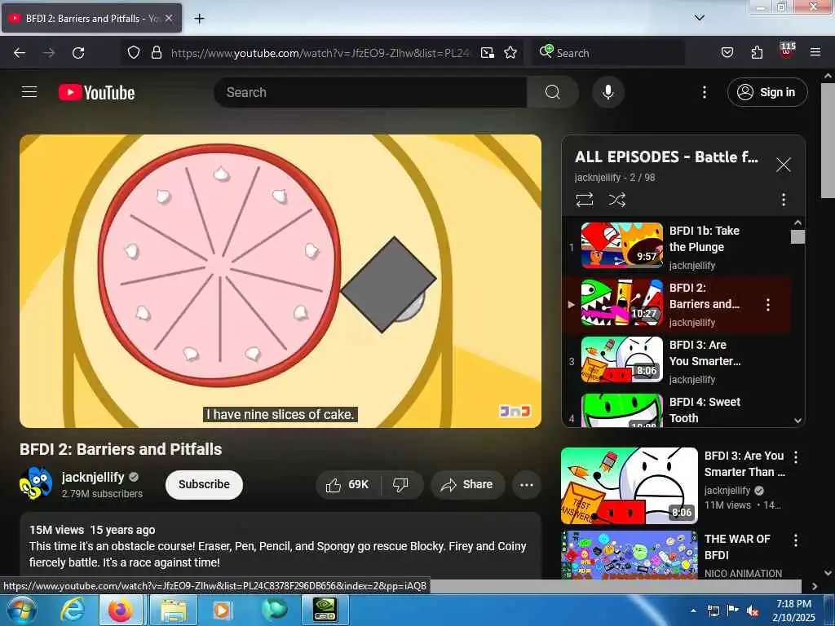Click the YouTube search magnifier button

[553, 92]
